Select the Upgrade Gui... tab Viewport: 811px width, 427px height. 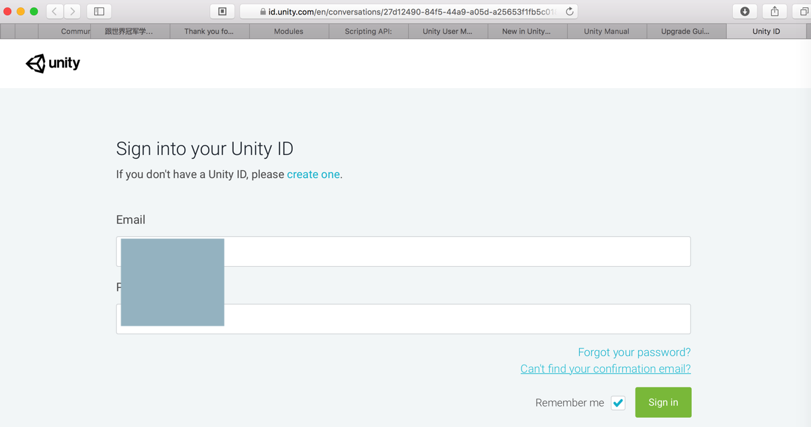point(686,31)
